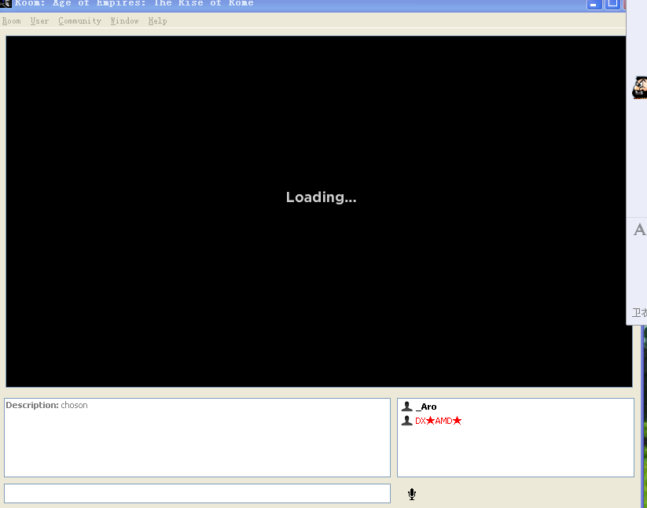Click the bearded cartoon avatar icon
This screenshot has height=508, width=647.
(640, 87)
